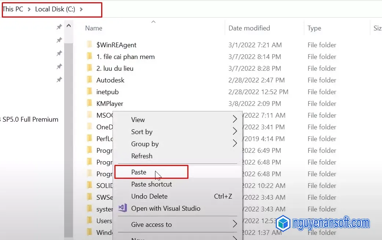Click Refresh in the context menu
The height and width of the screenshot is (240, 382).
tap(142, 156)
